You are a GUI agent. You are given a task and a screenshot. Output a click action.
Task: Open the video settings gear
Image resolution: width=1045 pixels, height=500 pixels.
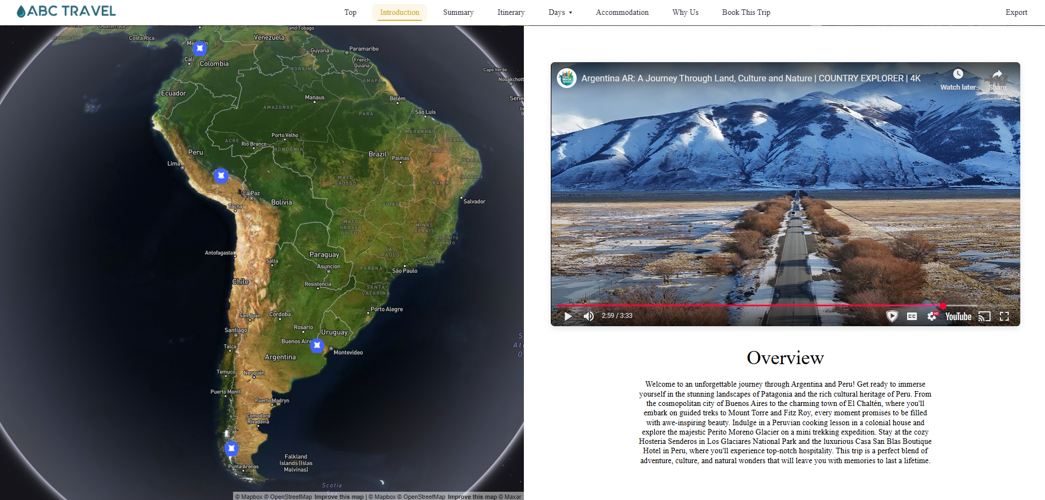tap(932, 316)
